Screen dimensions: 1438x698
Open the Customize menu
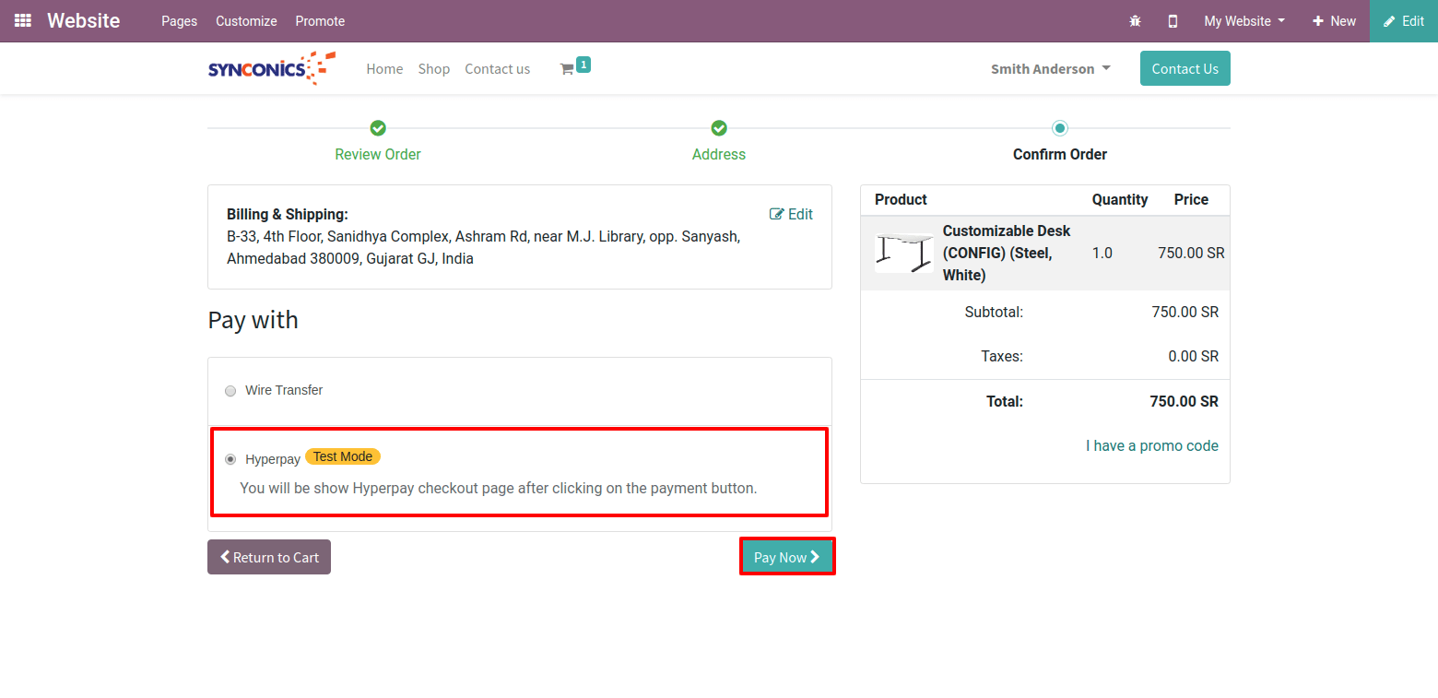[246, 21]
